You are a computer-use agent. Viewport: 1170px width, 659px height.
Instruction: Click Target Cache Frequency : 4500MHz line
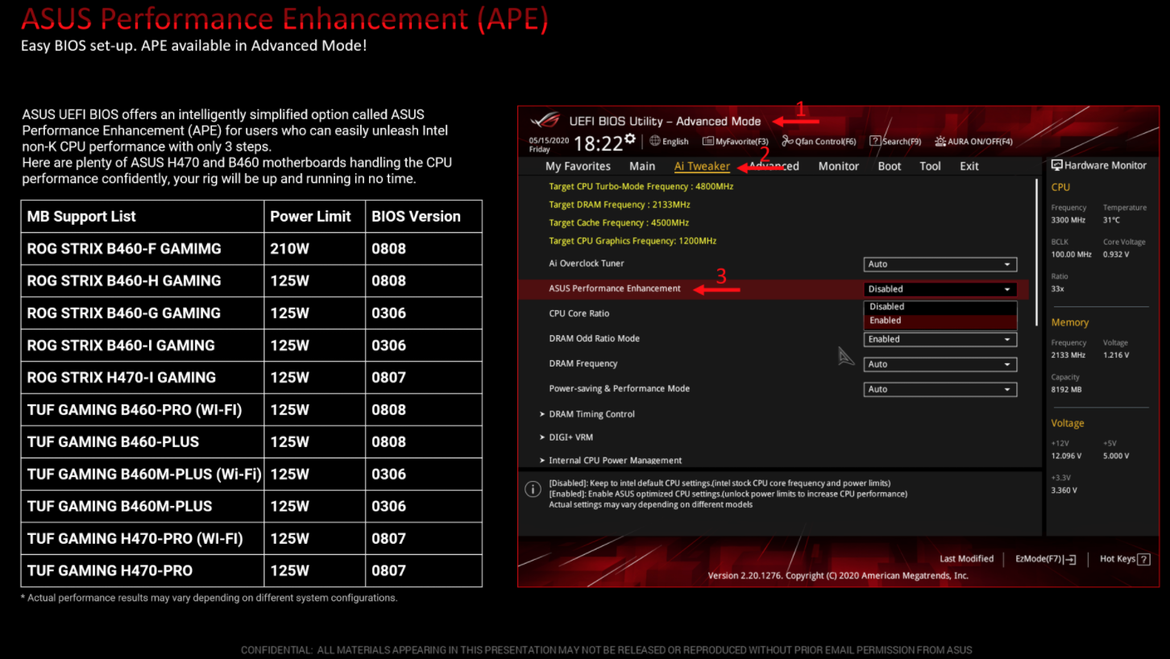619,222
